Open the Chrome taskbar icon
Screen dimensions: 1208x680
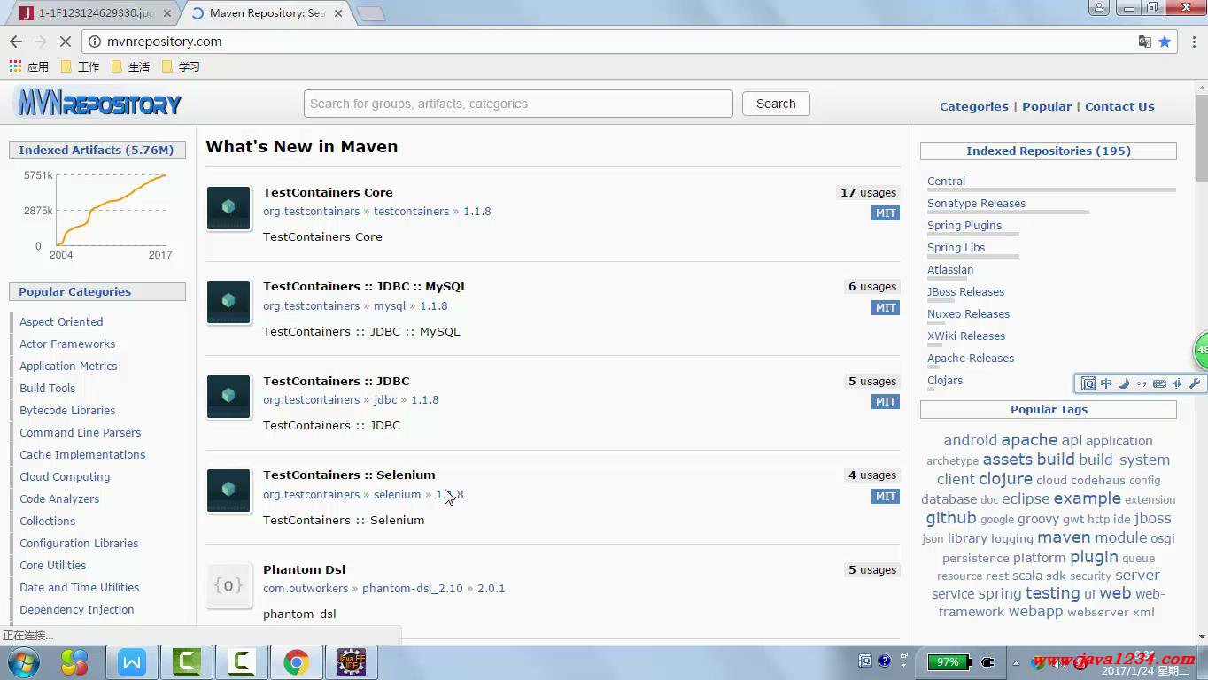point(297,662)
